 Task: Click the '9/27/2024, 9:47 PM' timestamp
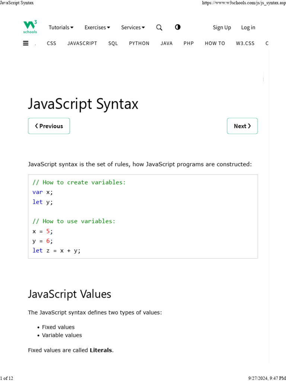coord(267,378)
